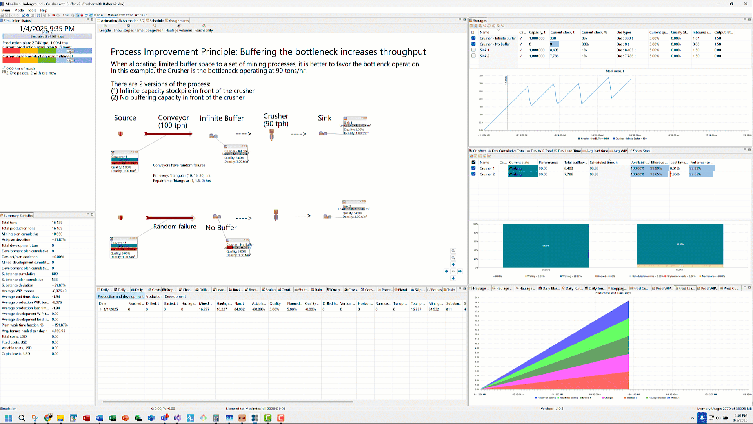The width and height of the screenshot is (753, 424).
Task: Switch to the Animation 3D tab
Action: click(131, 21)
